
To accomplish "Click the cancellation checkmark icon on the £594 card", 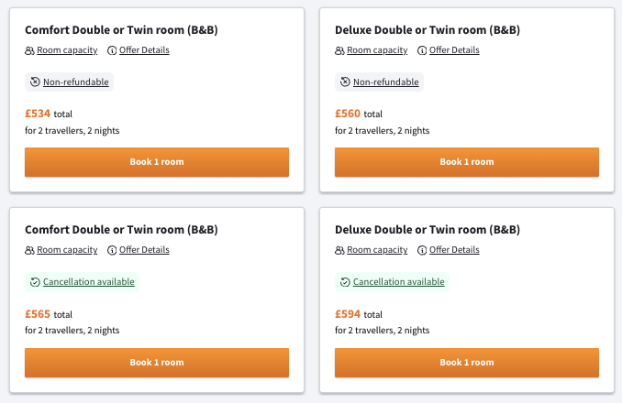I will [345, 282].
